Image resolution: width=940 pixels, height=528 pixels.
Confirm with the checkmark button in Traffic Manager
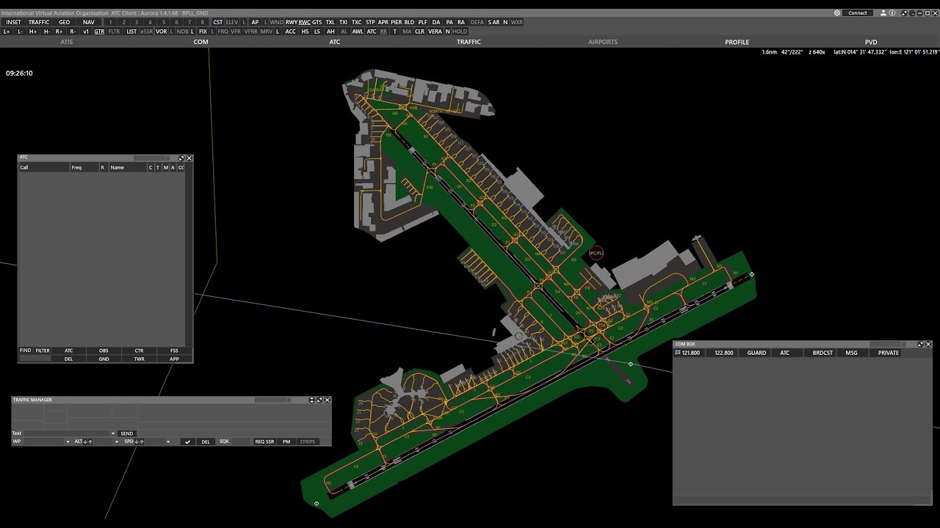click(x=188, y=442)
